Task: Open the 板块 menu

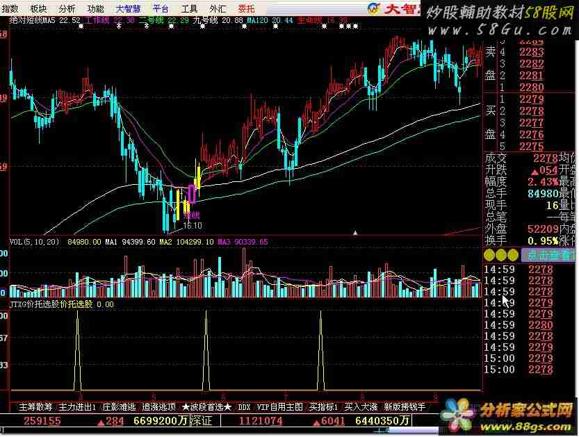Action: [x=38, y=8]
